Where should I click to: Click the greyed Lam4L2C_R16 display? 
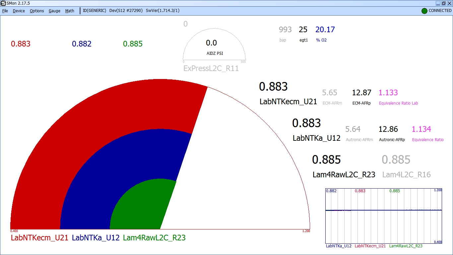pos(406,174)
